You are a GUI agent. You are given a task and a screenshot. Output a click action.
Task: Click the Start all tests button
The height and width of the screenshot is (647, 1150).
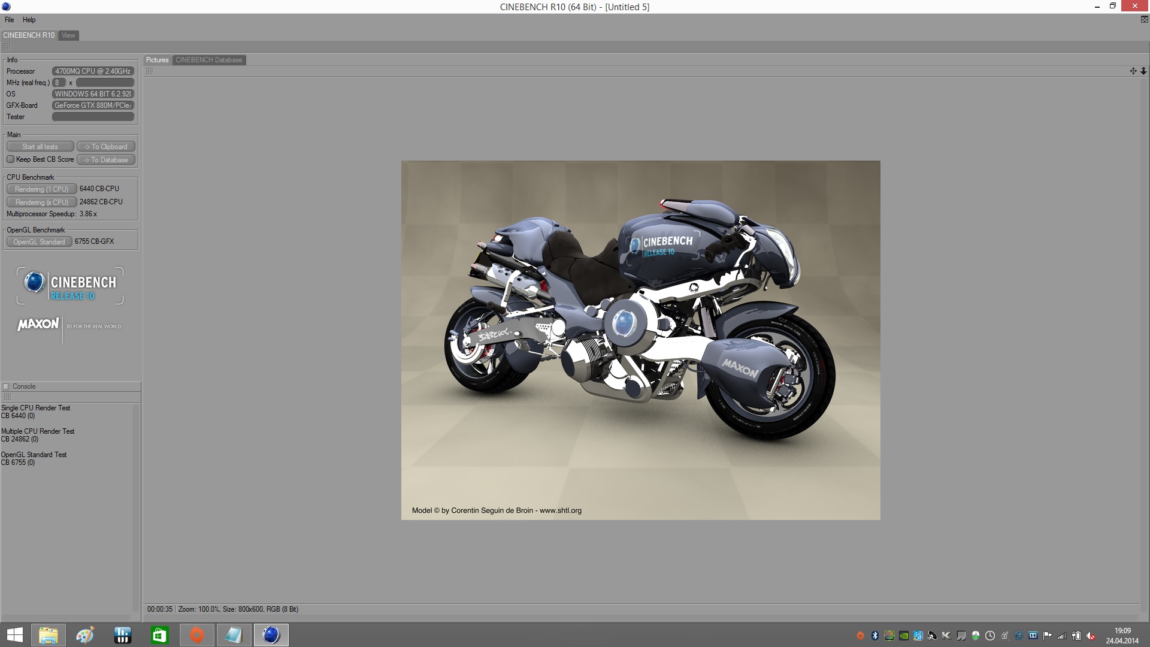[x=40, y=147]
